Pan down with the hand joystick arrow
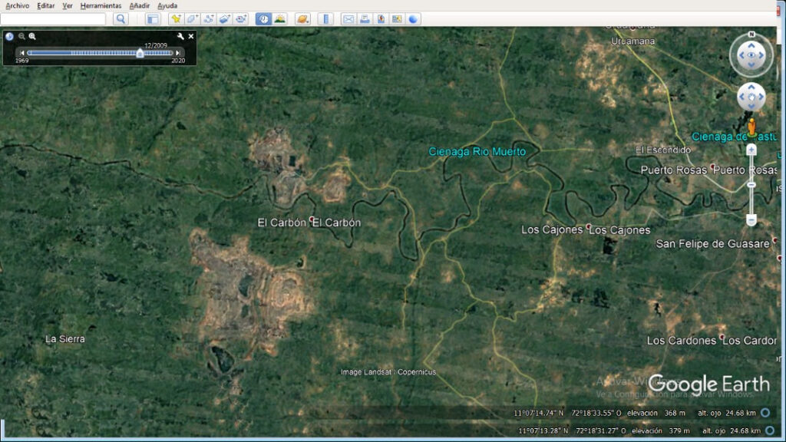This screenshot has height=442, width=786. pos(751,106)
